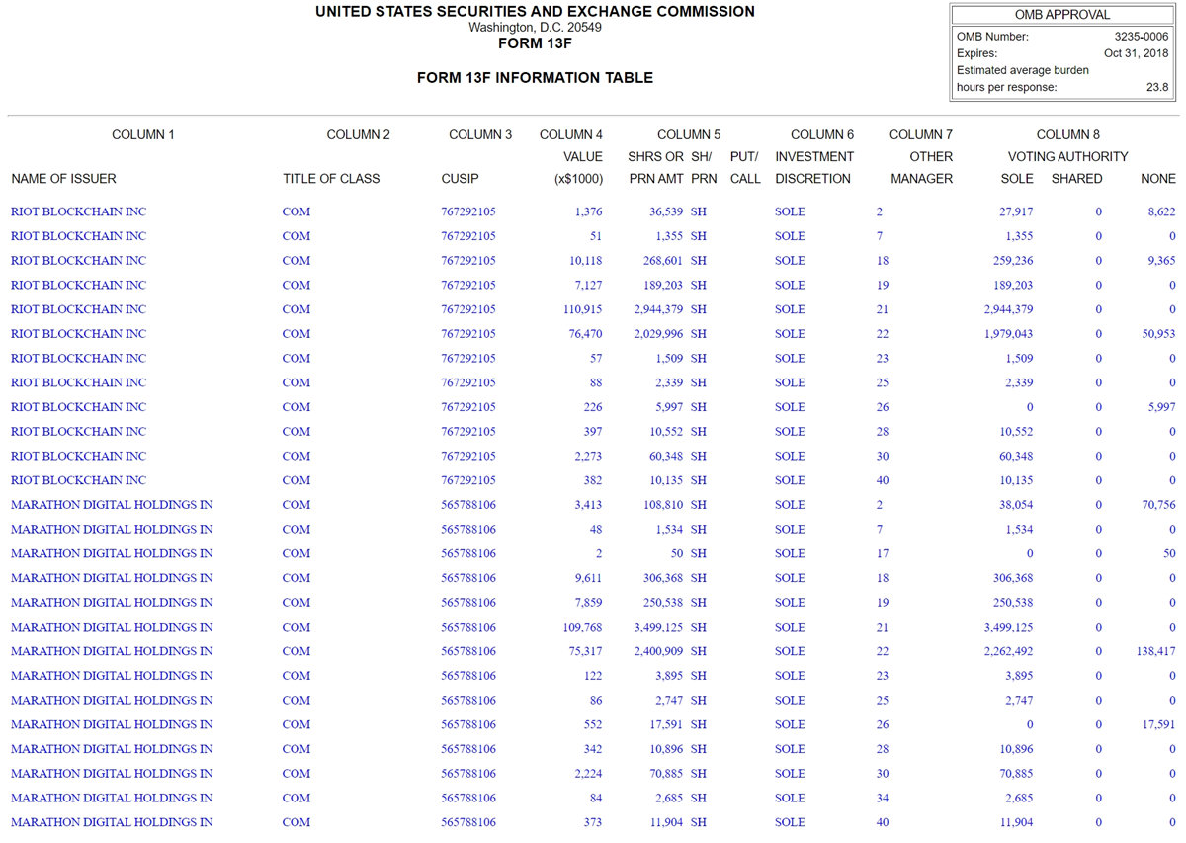
Task: Click the value "2,273"
Action: coord(588,456)
